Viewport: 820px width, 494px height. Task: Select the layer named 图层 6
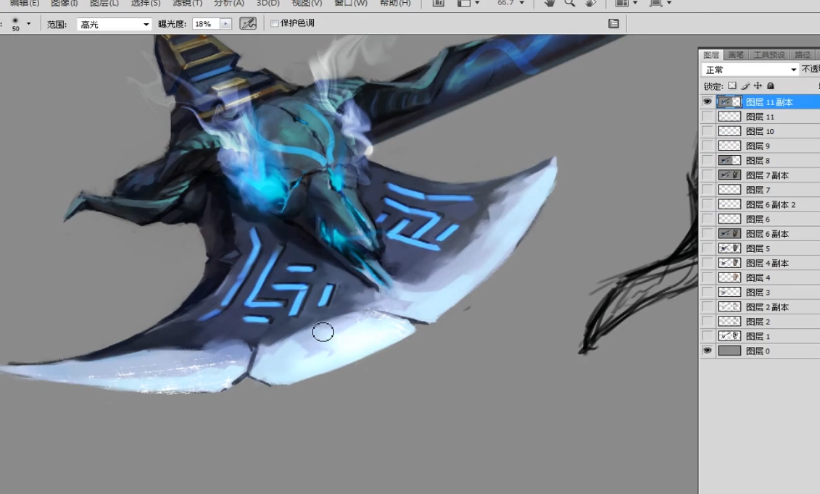(x=760, y=219)
